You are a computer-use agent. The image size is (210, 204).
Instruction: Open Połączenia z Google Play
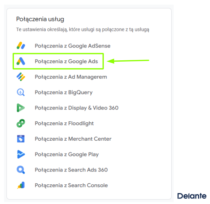pyautogui.click(x=67, y=155)
